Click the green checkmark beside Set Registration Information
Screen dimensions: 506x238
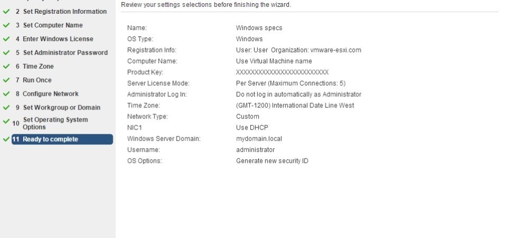tap(6, 11)
